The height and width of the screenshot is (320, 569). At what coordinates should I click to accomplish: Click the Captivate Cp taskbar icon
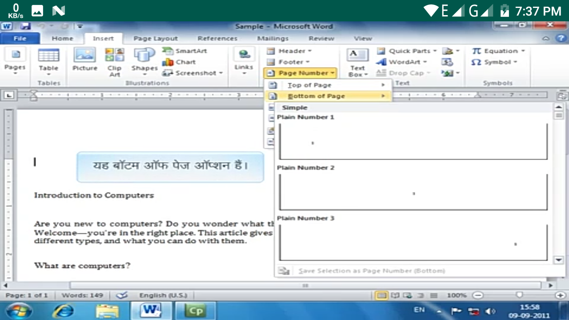click(x=195, y=311)
